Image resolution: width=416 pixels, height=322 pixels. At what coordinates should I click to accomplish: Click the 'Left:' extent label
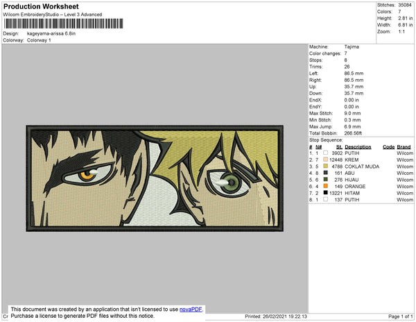point(313,74)
